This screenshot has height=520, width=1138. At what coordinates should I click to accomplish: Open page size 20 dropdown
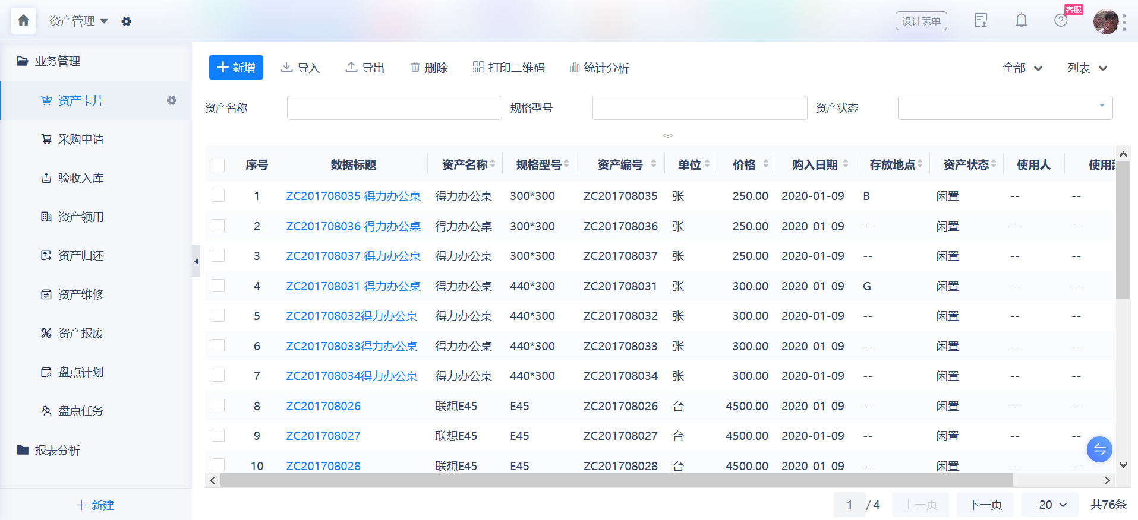coord(1049,505)
